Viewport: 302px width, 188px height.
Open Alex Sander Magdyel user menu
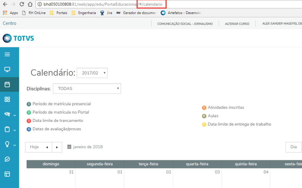point(282,24)
